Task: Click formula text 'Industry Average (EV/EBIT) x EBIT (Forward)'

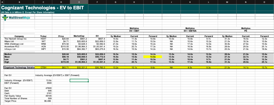Action: 57,75
